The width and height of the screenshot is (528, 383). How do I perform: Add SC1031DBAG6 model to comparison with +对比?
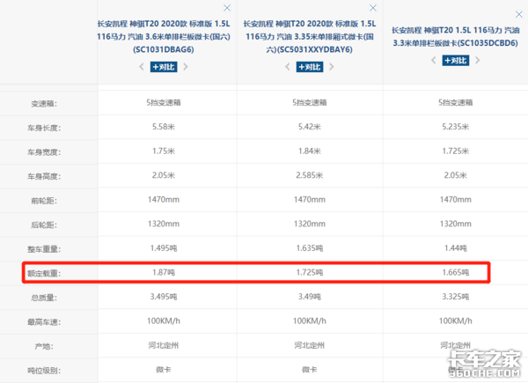pyautogui.click(x=164, y=67)
